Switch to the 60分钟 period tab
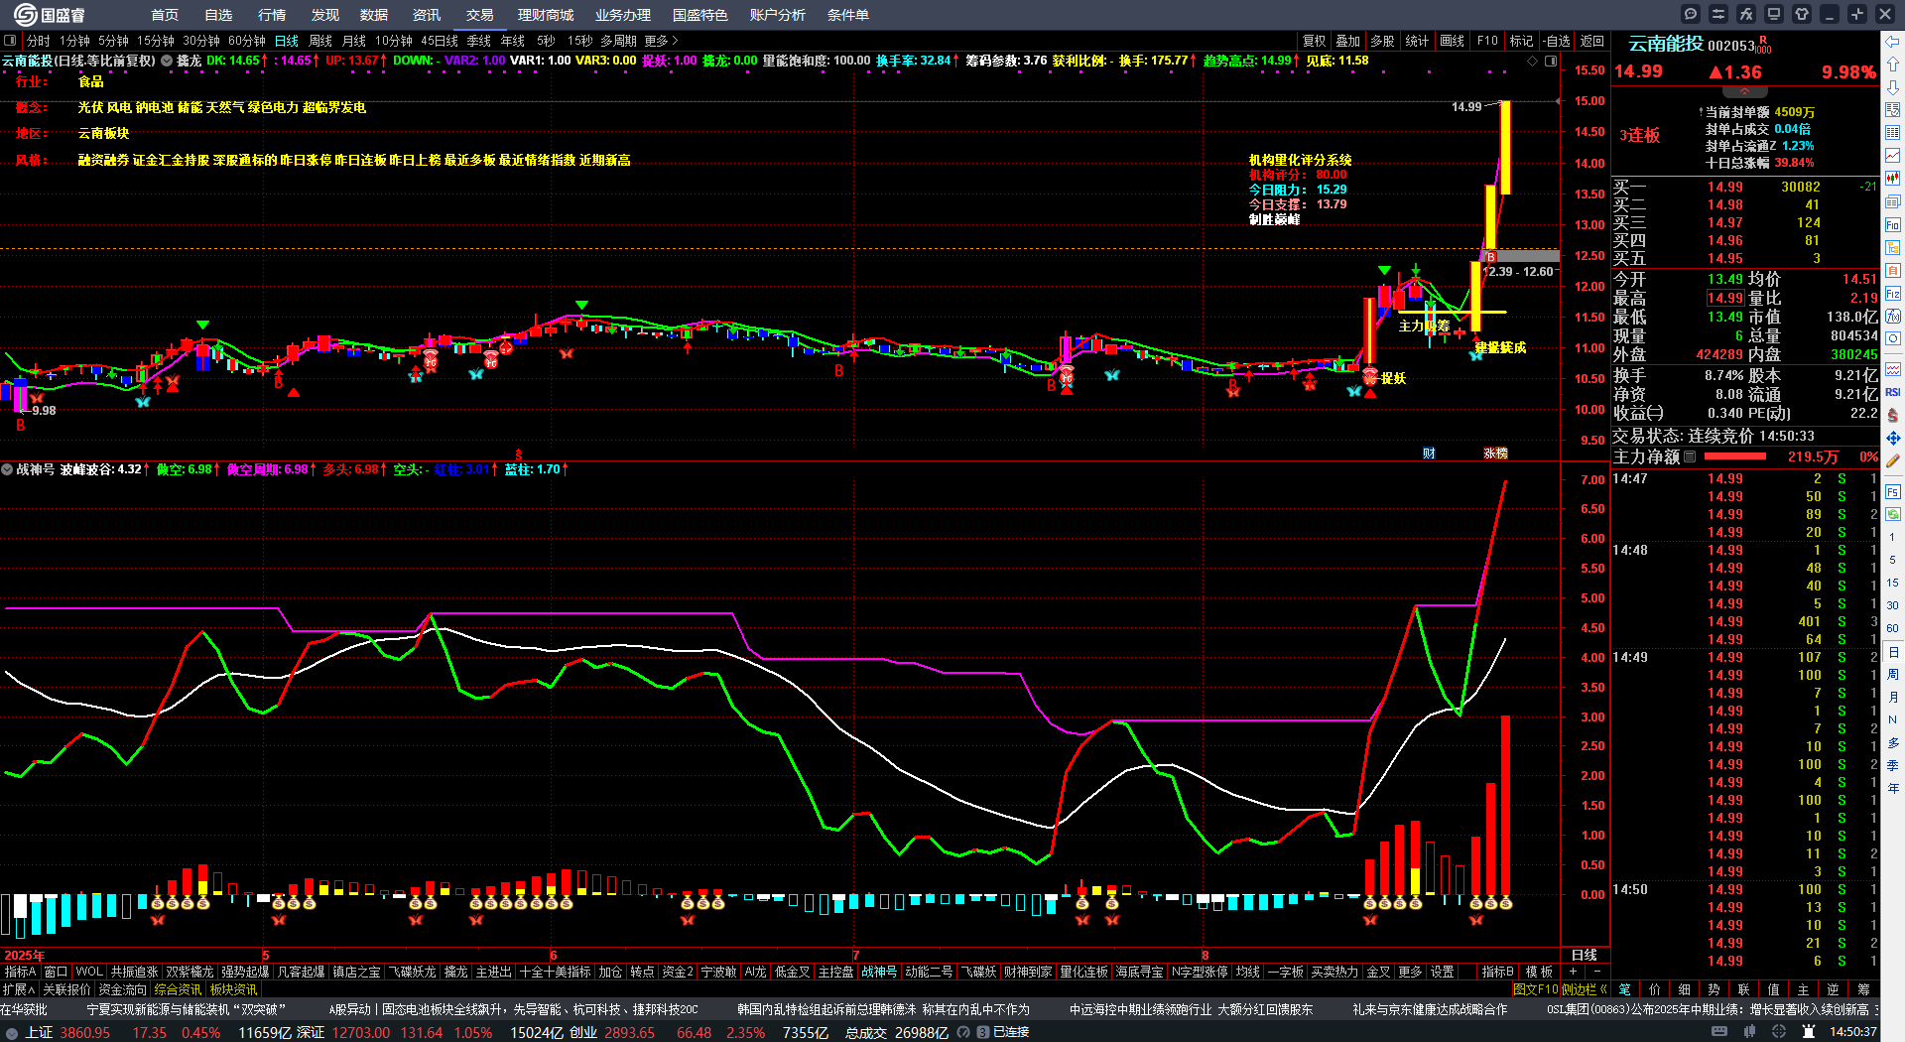Screen dimensions: 1905x1042 [x=247, y=41]
